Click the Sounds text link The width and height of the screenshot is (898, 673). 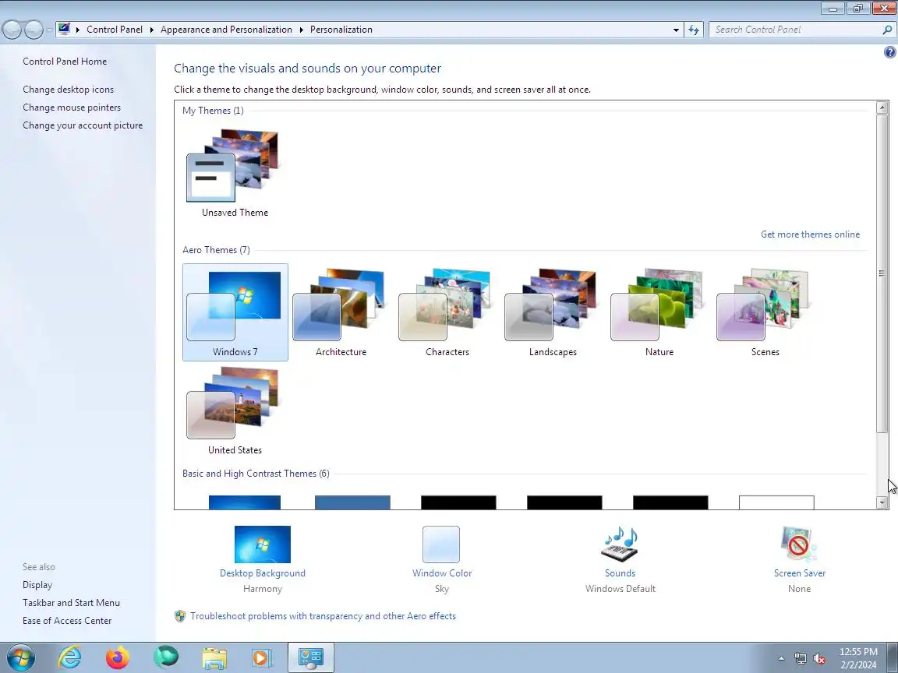[x=620, y=573]
